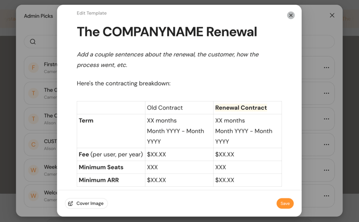Click the Cover Image icon
The width and height of the screenshot is (359, 222).
click(x=71, y=203)
